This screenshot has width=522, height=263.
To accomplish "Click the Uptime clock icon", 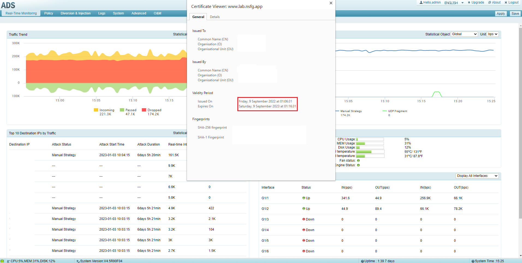I will point(362,261).
